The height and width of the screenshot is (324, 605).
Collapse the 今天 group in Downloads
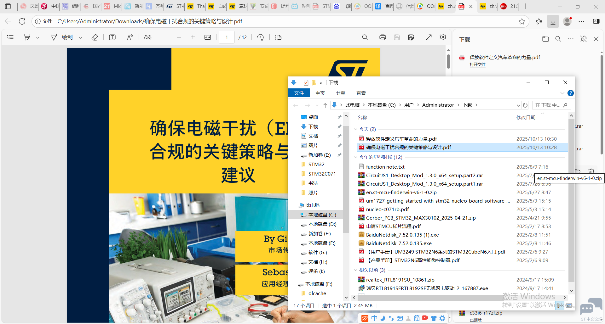coord(355,129)
